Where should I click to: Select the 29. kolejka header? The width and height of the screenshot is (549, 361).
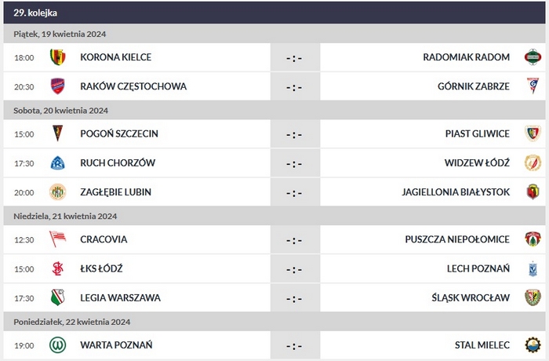click(x=35, y=13)
